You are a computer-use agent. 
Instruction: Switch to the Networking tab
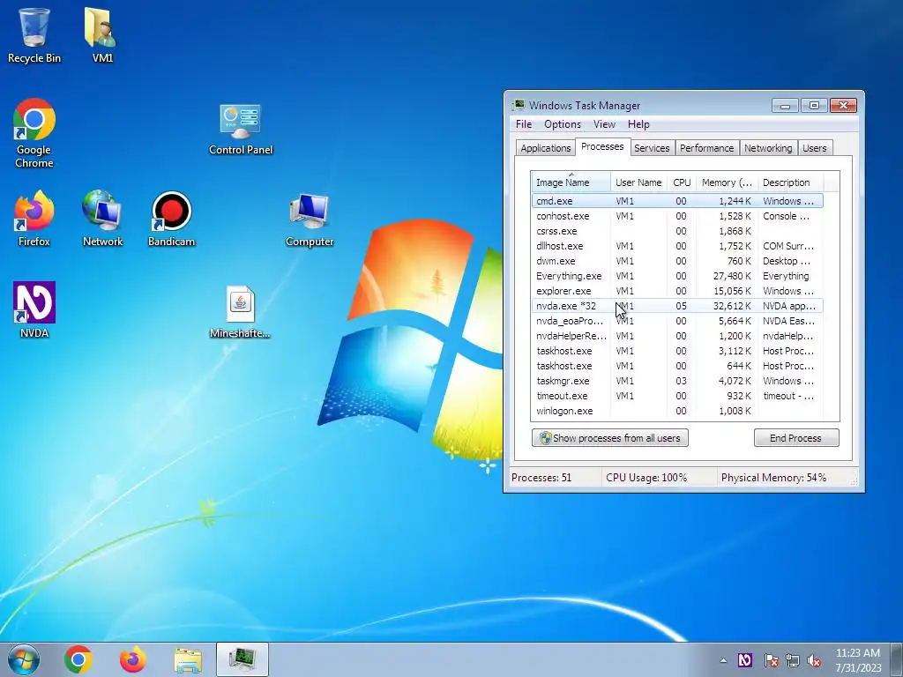(x=768, y=148)
